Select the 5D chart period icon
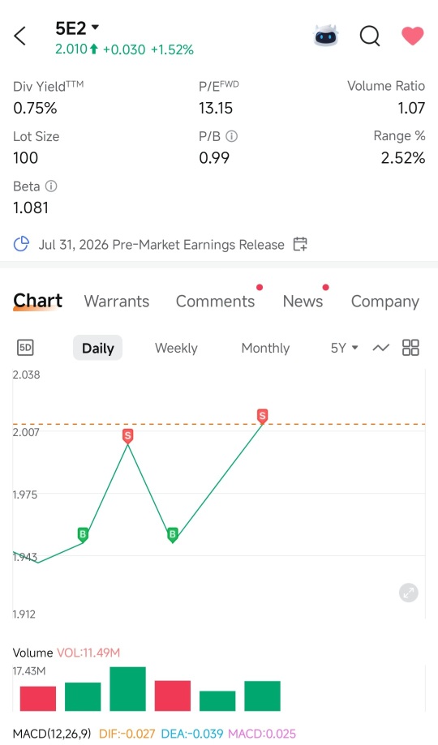438x745 pixels. [25, 348]
